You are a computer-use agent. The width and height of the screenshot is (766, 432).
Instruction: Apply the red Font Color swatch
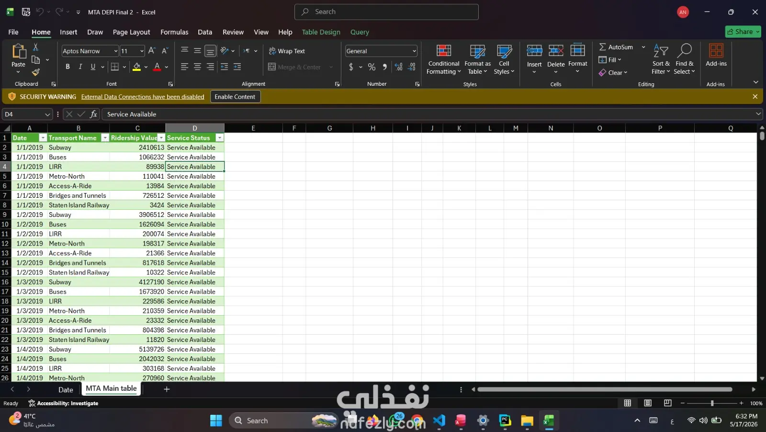(157, 67)
